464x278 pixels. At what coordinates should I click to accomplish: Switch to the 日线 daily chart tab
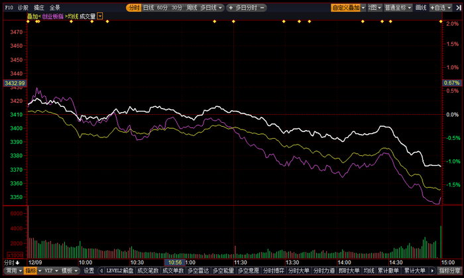point(148,8)
